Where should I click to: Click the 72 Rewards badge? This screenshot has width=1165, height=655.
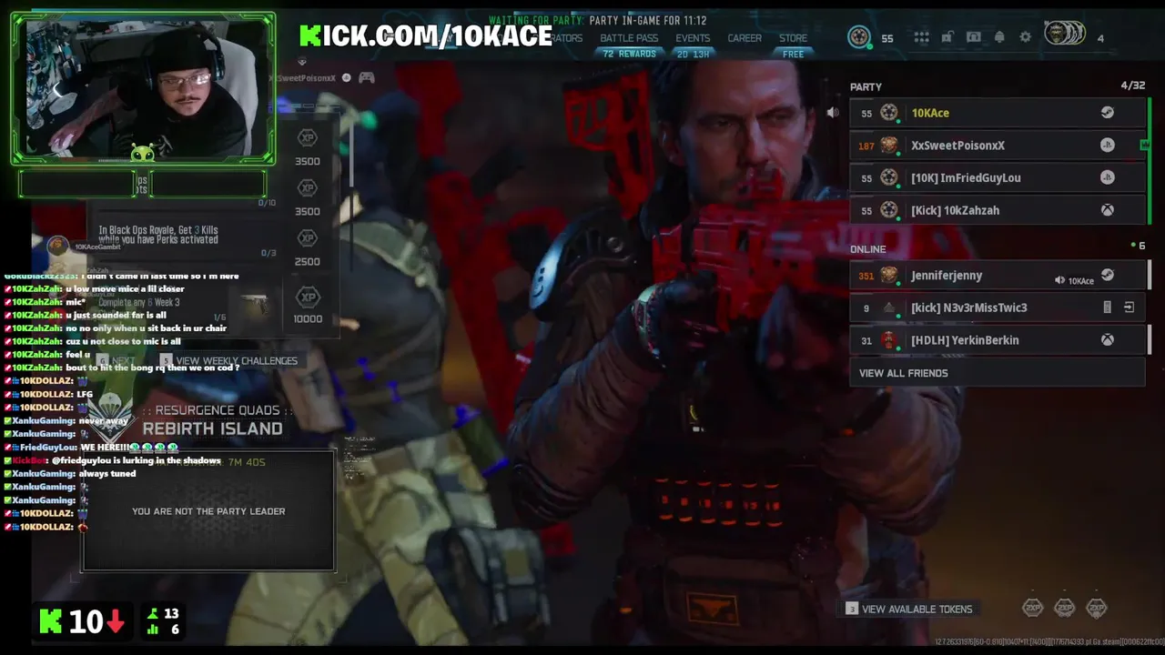coord(629,55)
